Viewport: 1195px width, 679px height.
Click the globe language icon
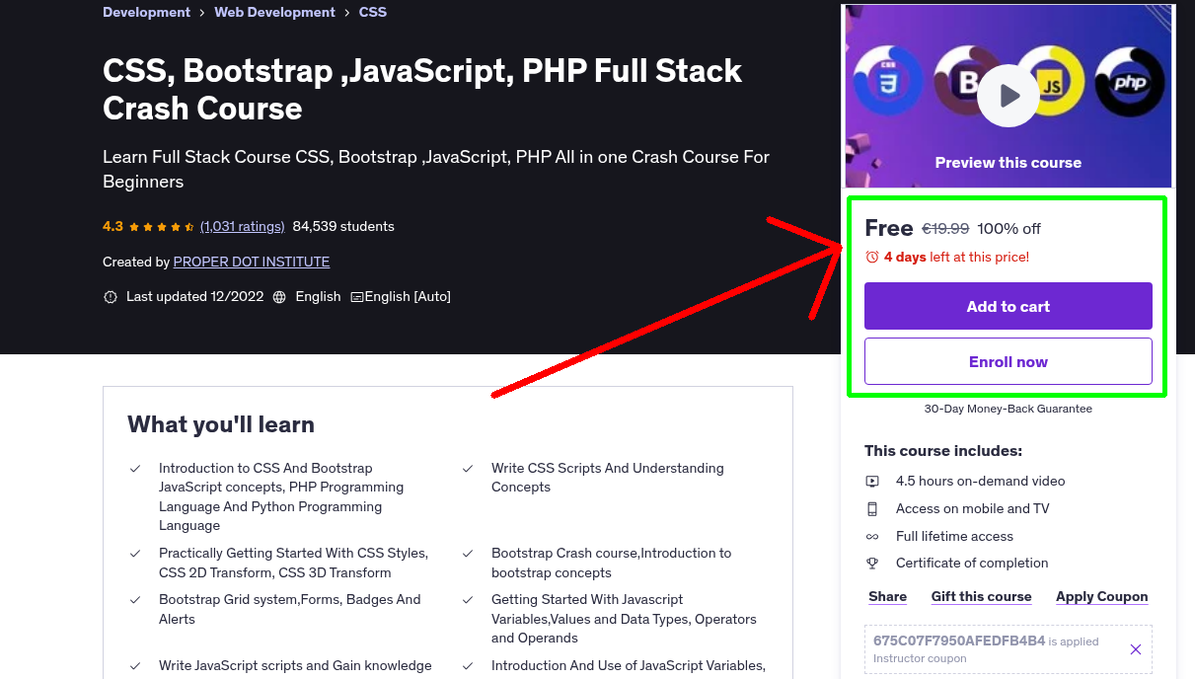click(x=279, y=297)
